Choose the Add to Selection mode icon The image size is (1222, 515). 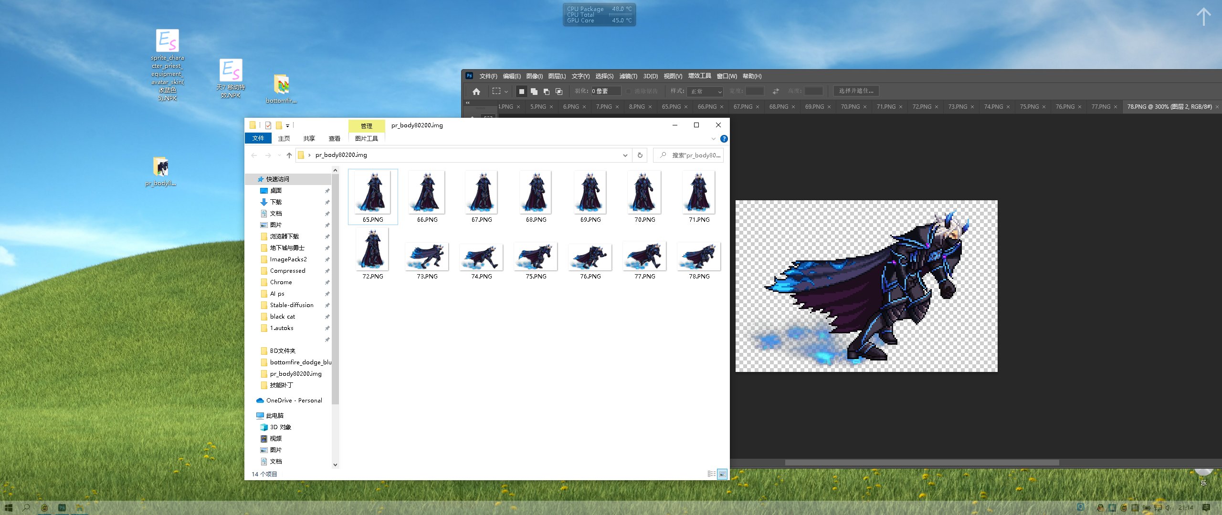[534, 91]
